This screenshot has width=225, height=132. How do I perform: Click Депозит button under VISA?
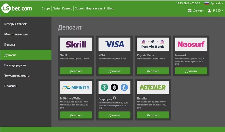pyautogui.click(x=114, y=71)
